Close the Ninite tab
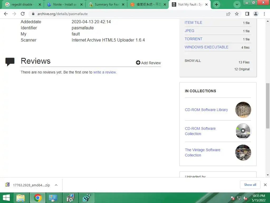The image size is (270, 203). 81,4
